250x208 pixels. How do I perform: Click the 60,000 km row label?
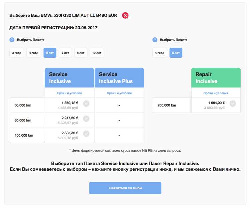pos(23,105)
